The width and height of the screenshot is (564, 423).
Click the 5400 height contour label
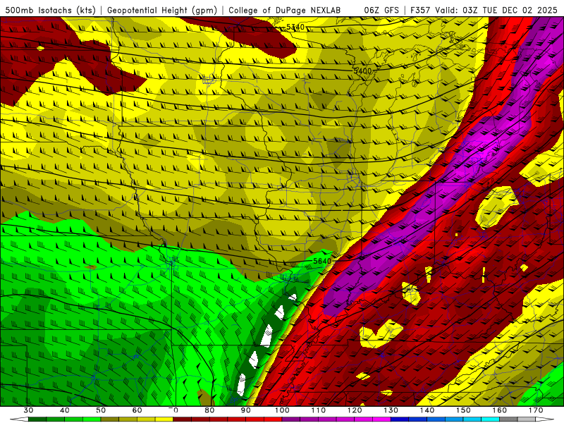[x=362, y=71]
